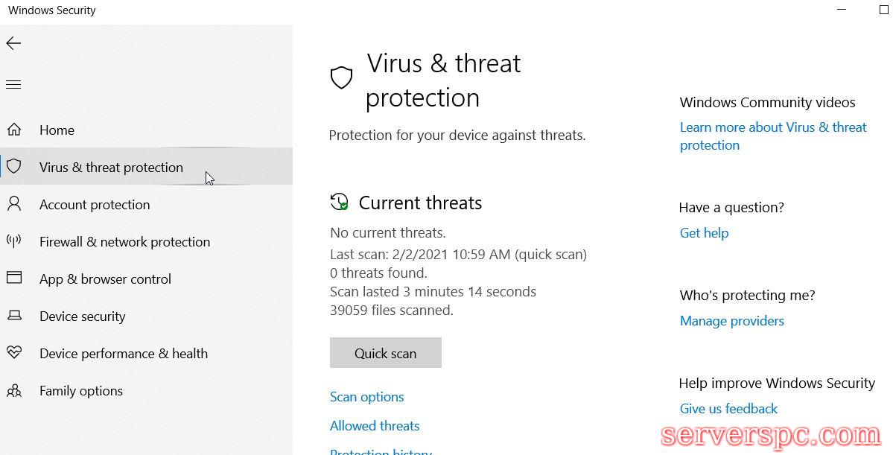Image resolution: width=893 pixels, height=455 pixels.
Task: Open Learn more about Virus & threat protection
Action: coord(772,128)
